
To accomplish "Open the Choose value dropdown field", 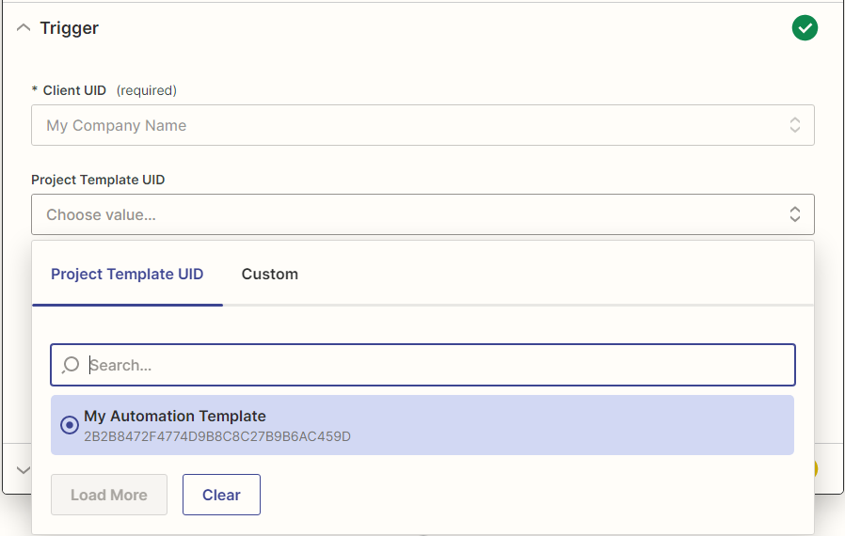I will pyautogui.click(x=405, y=214).
